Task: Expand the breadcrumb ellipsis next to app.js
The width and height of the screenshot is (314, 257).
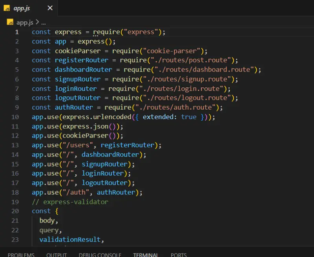Action: pyautogui.click(x=43, y=22)
